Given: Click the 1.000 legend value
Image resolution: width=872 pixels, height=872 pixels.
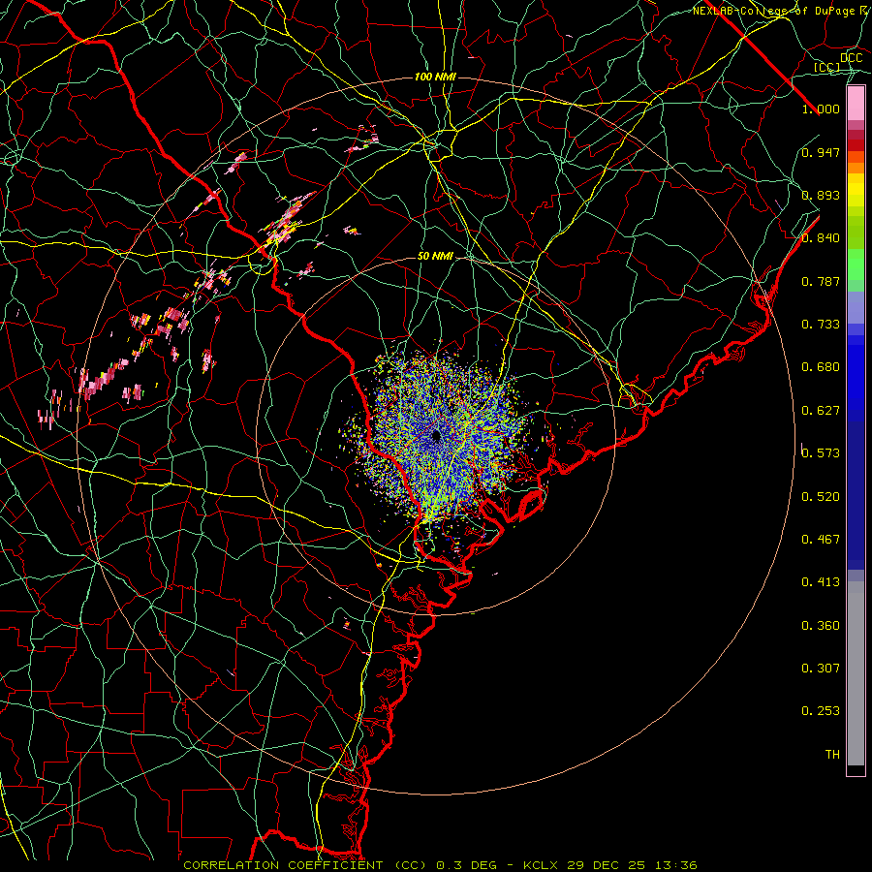Looking at the screenshot, I should pos(821,109).
